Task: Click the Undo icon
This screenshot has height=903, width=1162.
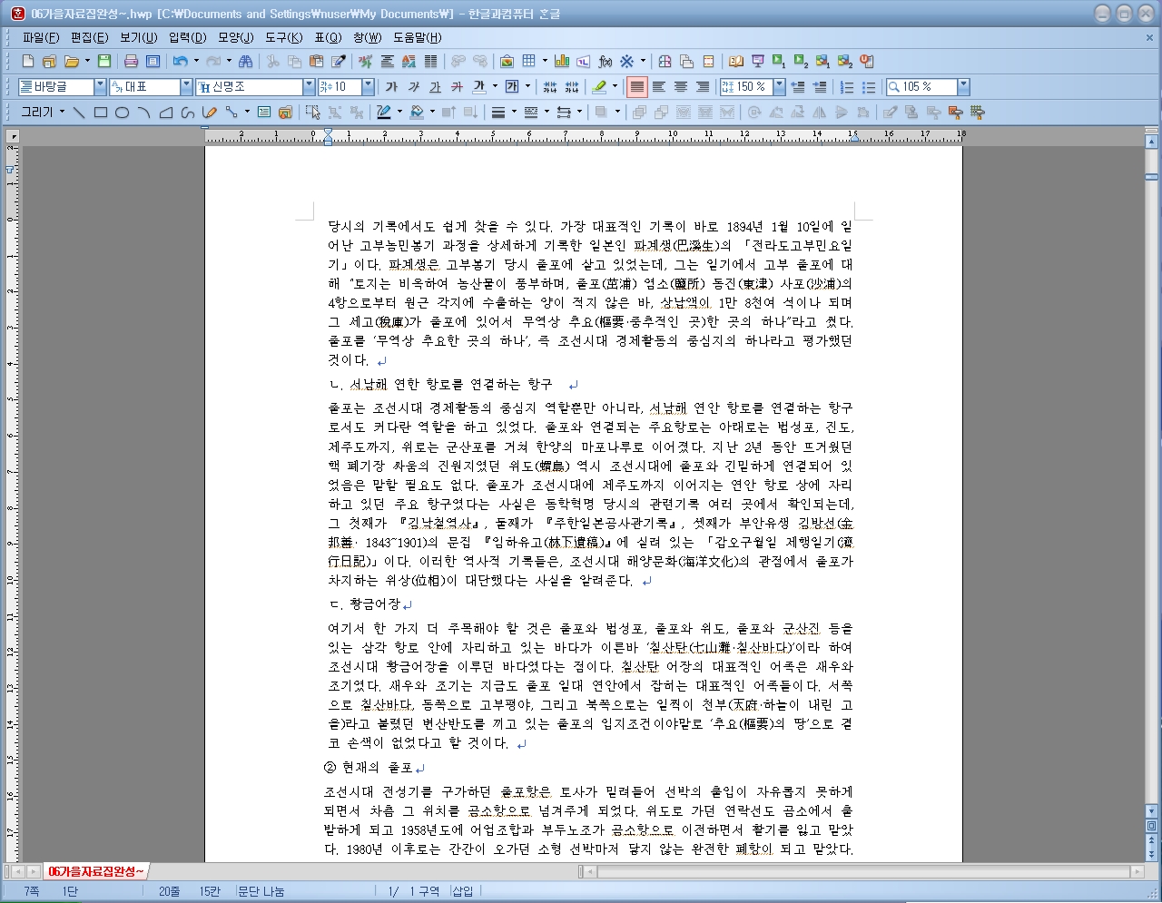Action: 180,60
